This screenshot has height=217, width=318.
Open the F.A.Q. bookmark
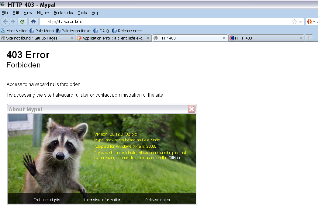coord(102,31)
